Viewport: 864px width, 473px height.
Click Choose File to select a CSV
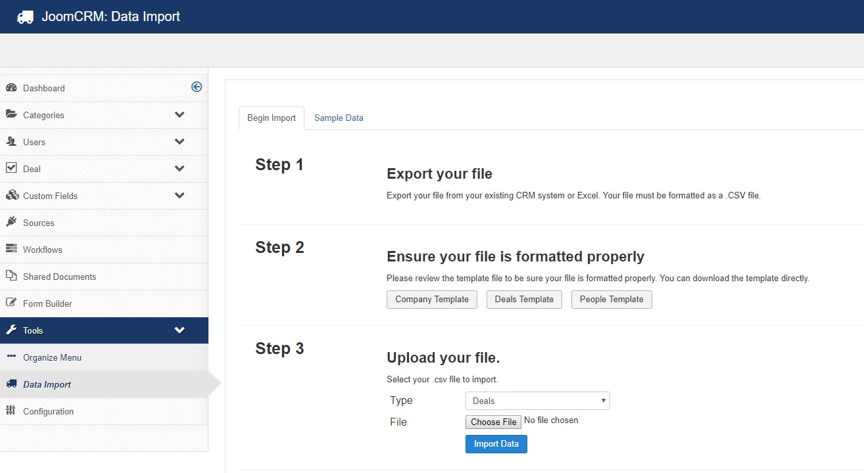492,422
